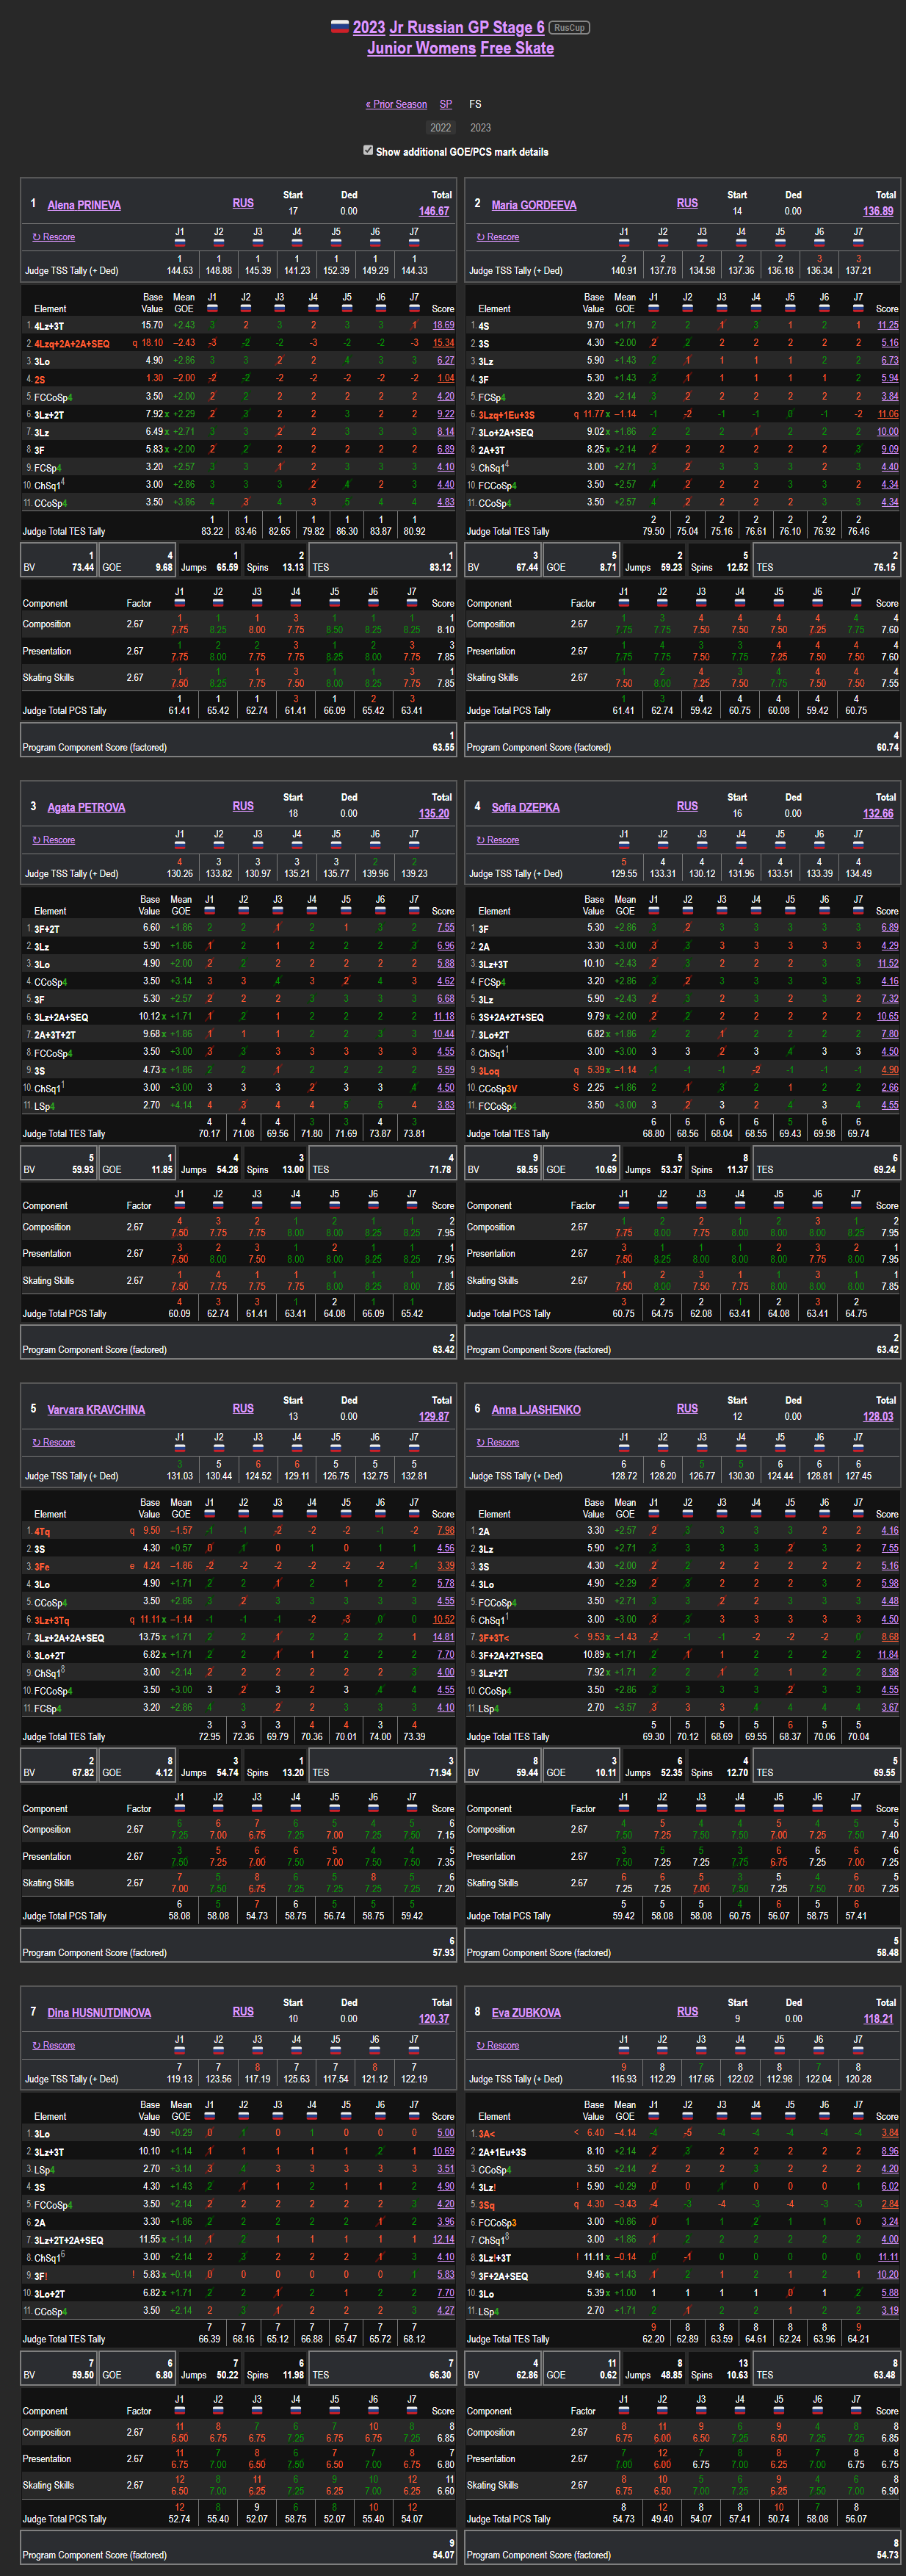Viewport: 906px width, 2576px height.
Task: Open the 2023 Jr Russian GP Stage 6 link
Action: click(448, 27)
